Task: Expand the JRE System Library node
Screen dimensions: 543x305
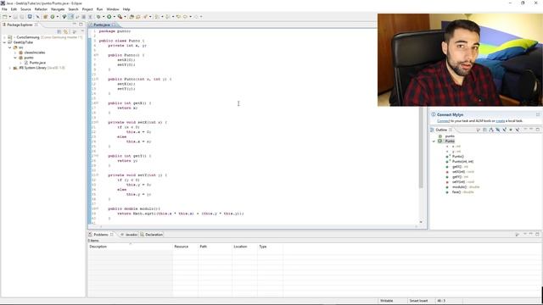Action: pyautogui.click(x=9, y=68)
